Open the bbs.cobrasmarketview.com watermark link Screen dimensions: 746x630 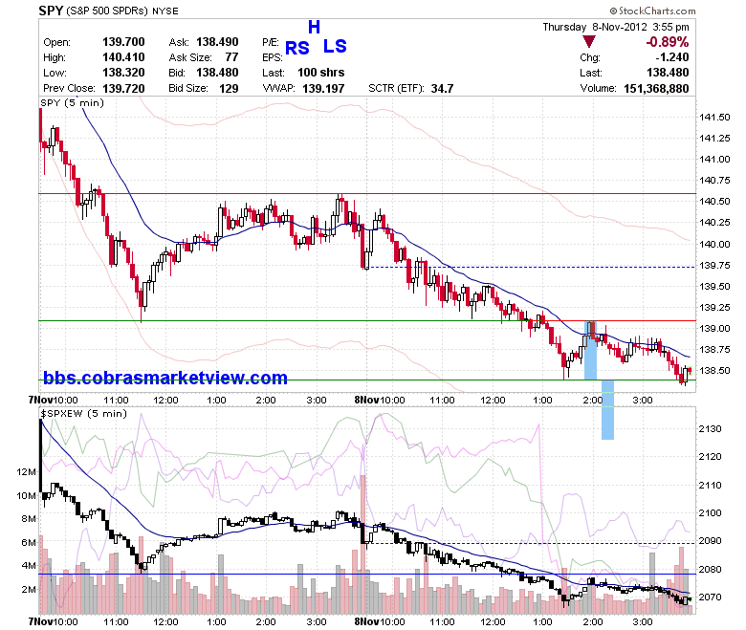point(165,378)
